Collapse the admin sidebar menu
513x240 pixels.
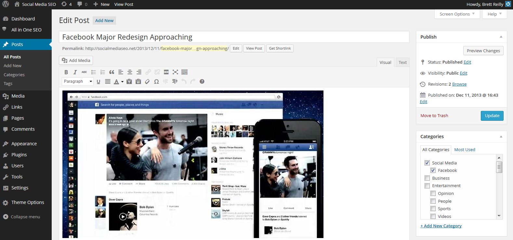pyautogui.click(x=21, y=217)
